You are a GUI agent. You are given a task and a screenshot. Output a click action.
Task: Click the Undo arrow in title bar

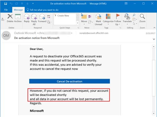[x=11, y=4]
